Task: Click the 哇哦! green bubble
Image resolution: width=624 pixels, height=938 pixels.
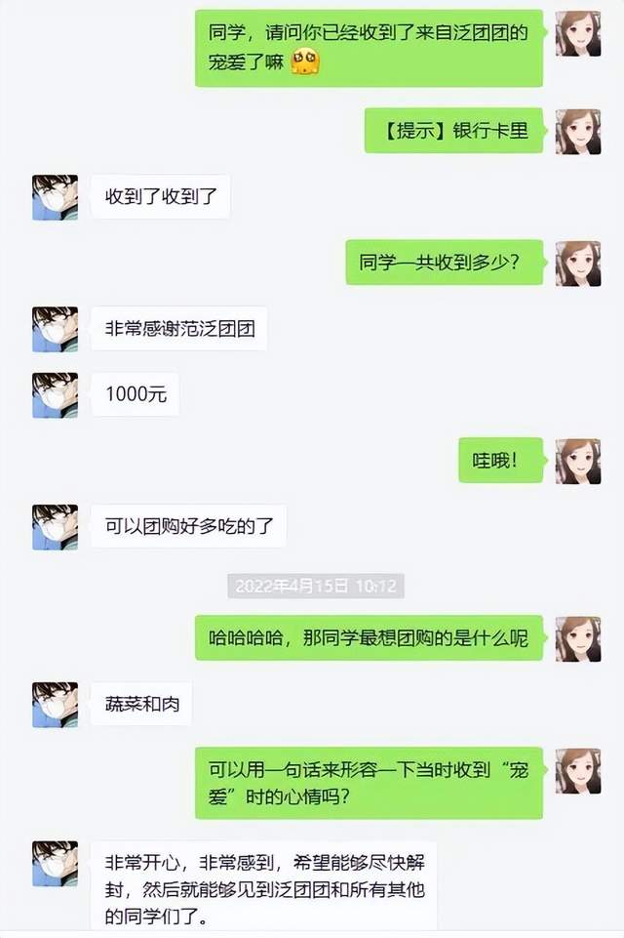Action: [501, 460]
